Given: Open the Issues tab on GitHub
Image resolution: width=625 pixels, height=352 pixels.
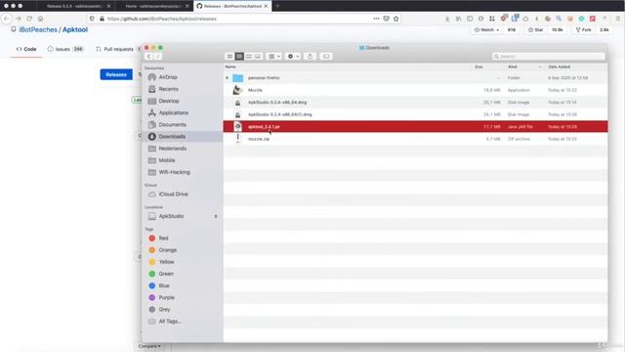Looking at the screenshot, I should 65,49.
